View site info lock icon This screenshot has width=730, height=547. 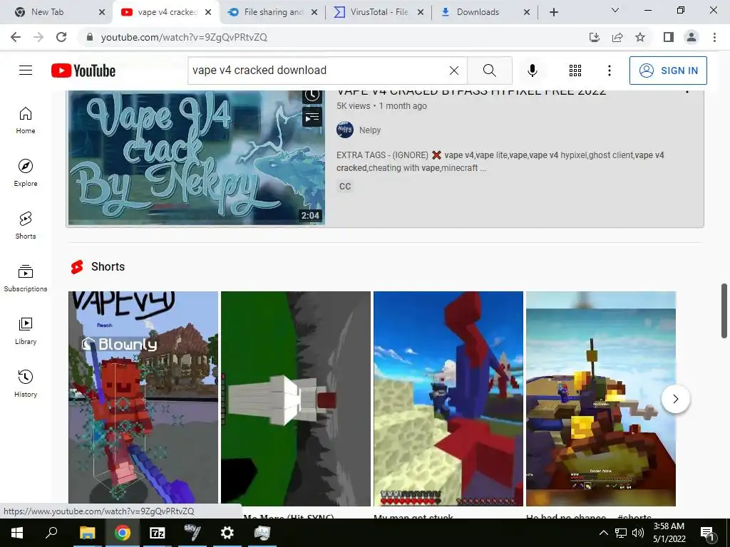click(90, 37)
